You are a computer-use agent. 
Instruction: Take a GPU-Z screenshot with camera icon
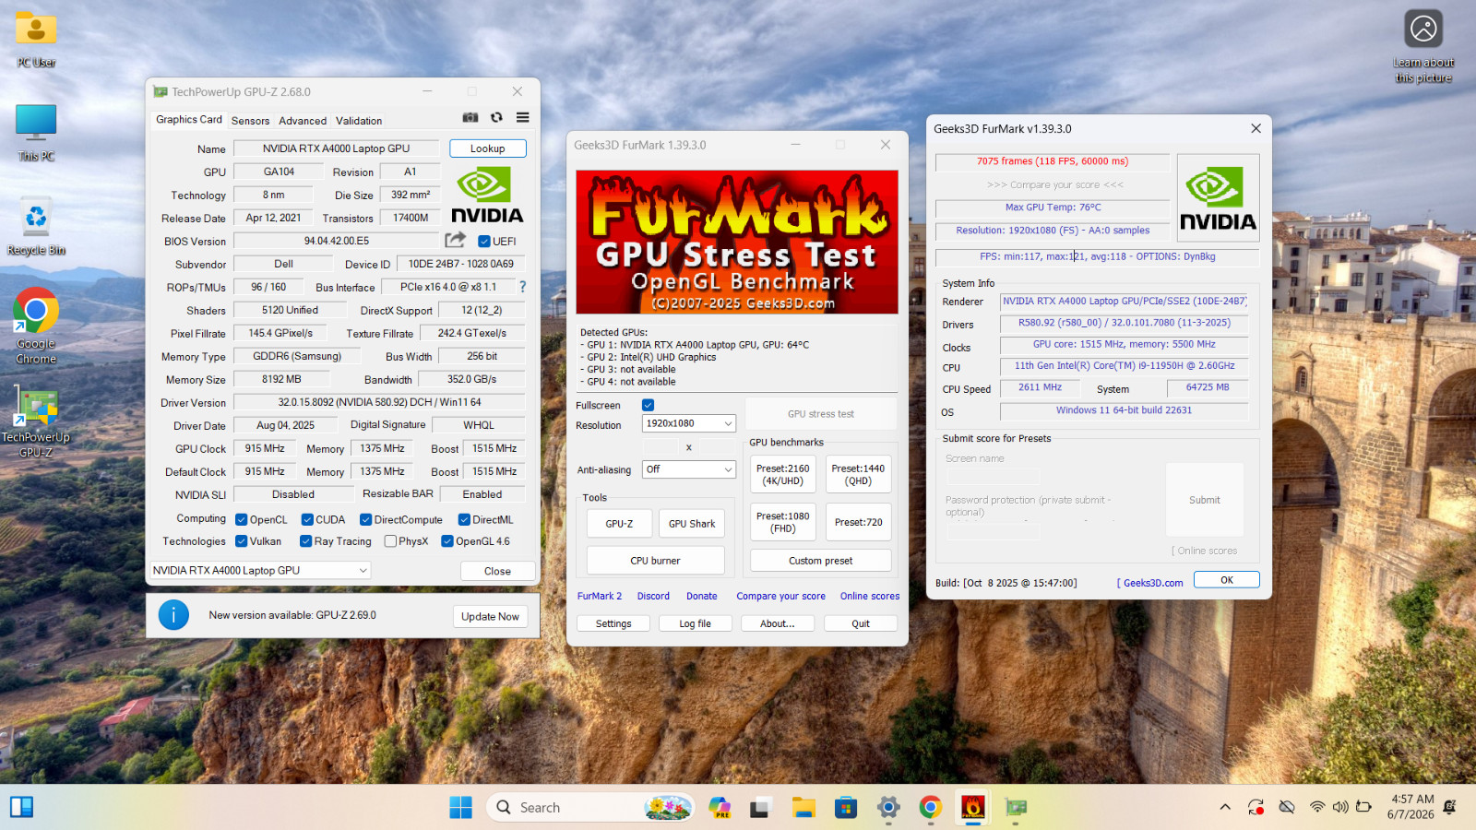point(470,118)
